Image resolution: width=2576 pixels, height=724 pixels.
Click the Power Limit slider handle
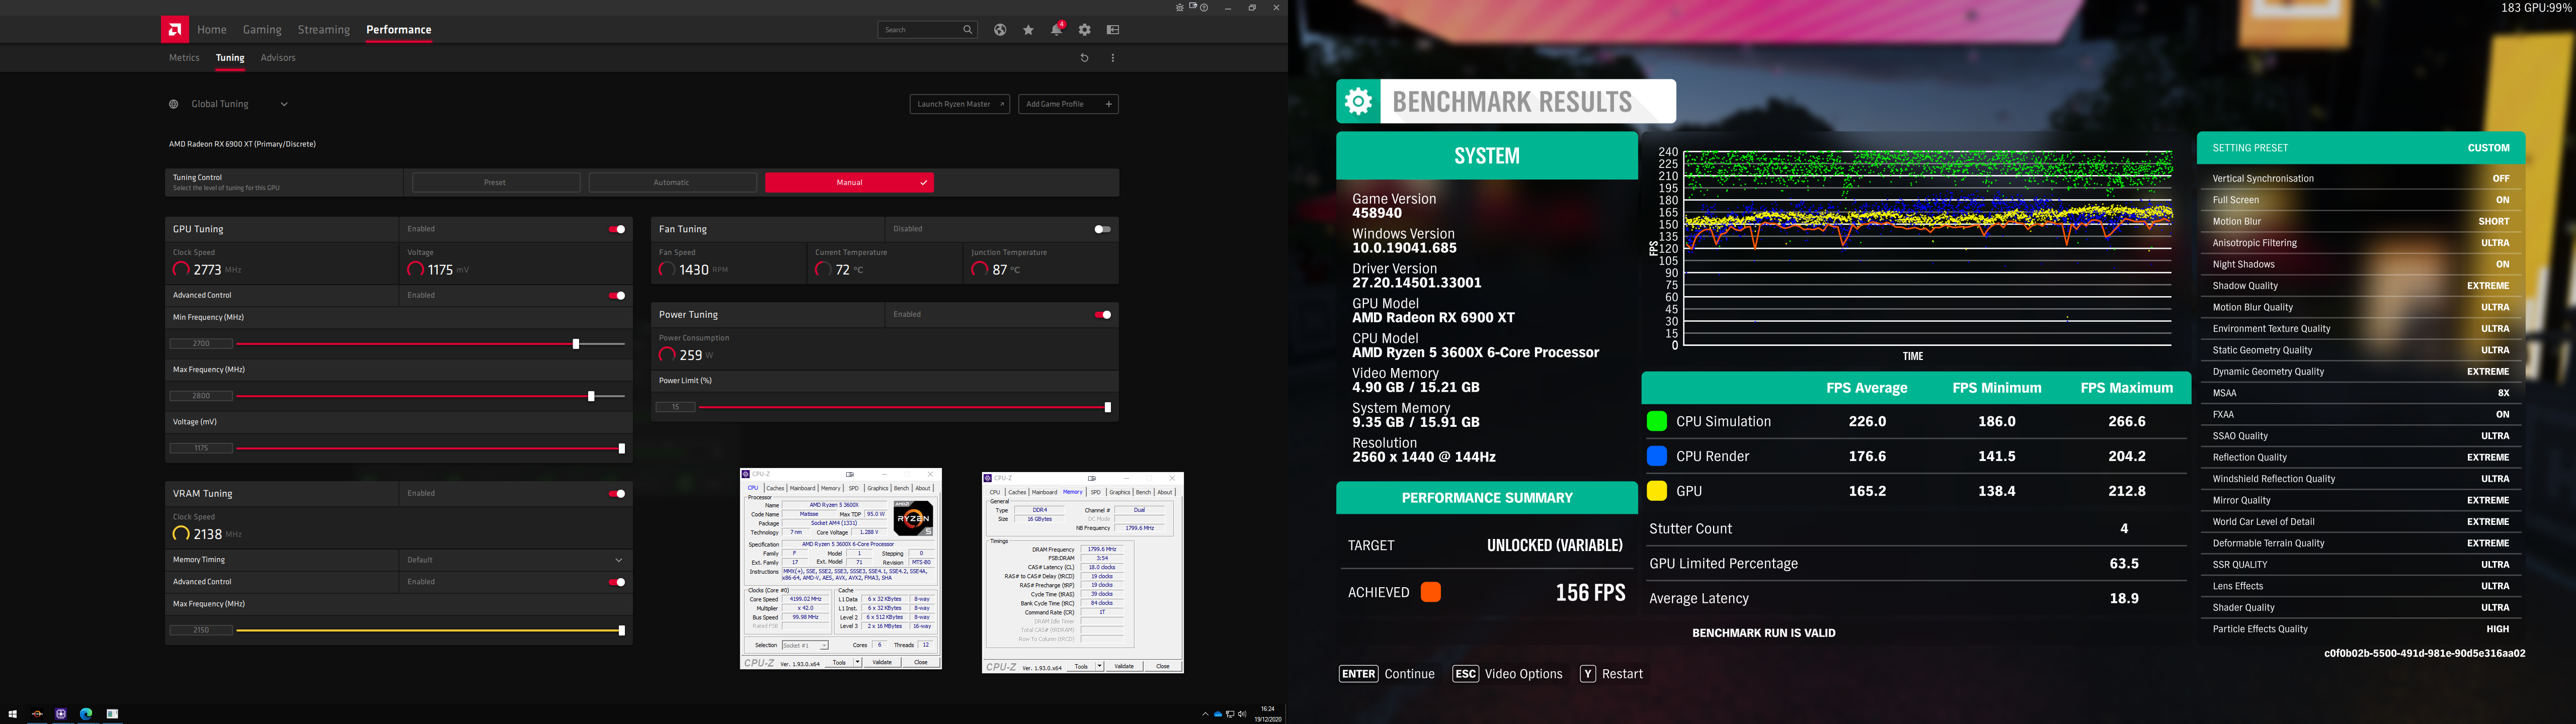pos(1107,407)
